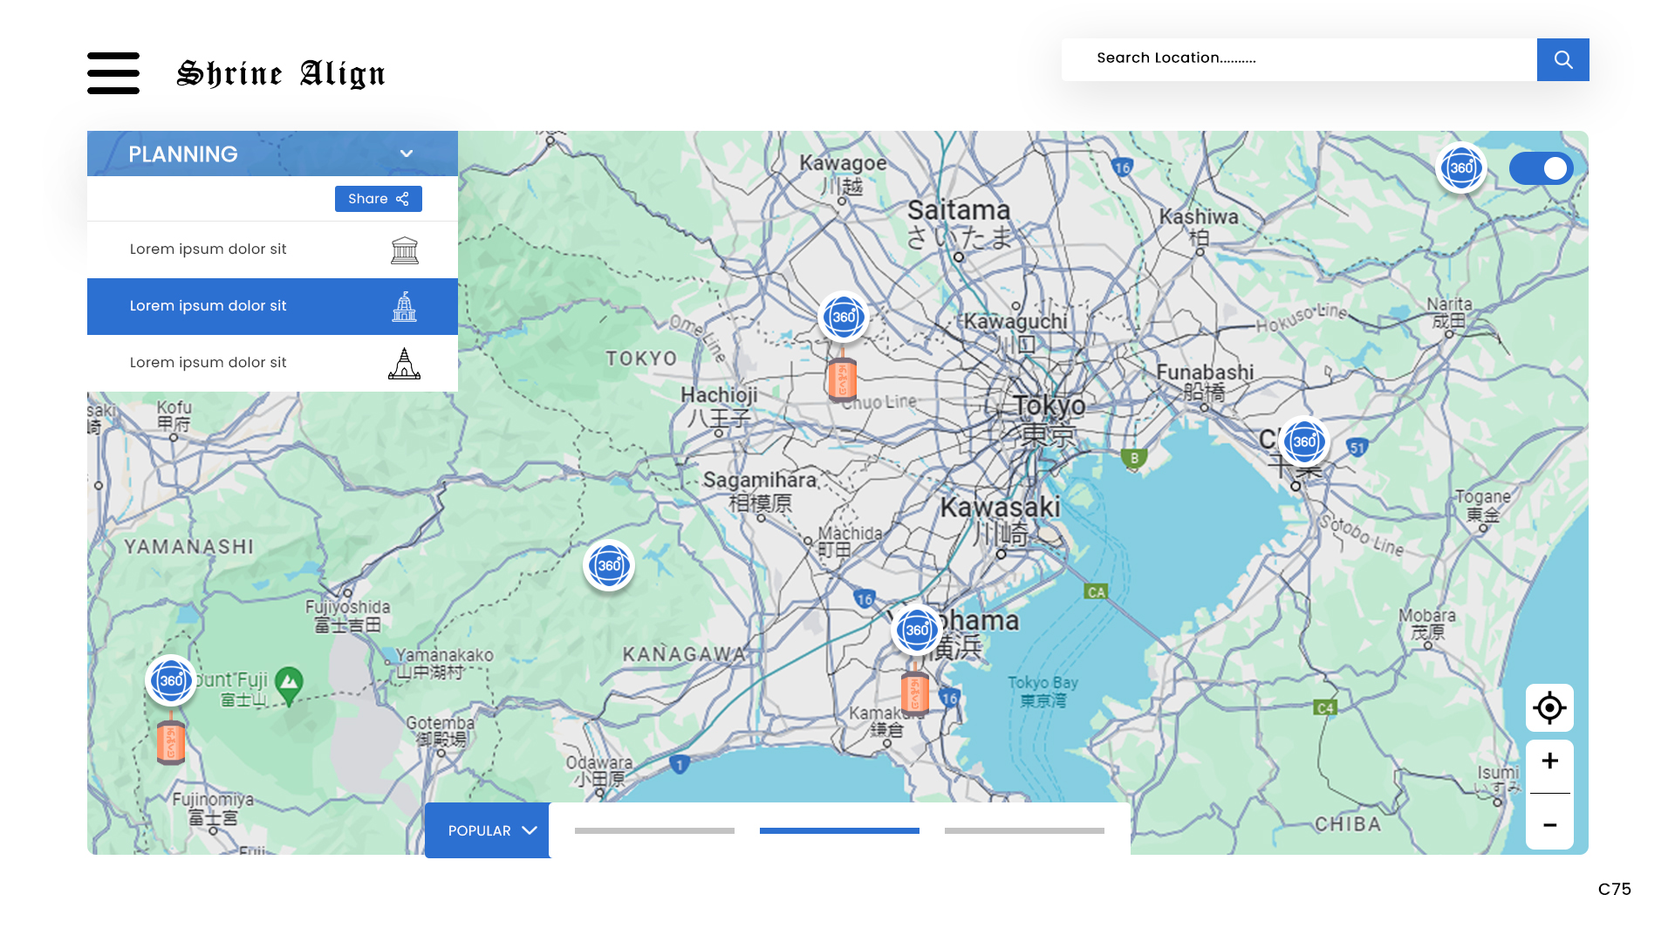This screenshot has width=1675, height=942.
Task: Click the blue search magnifier button
Action: [x=1562, y=59]
